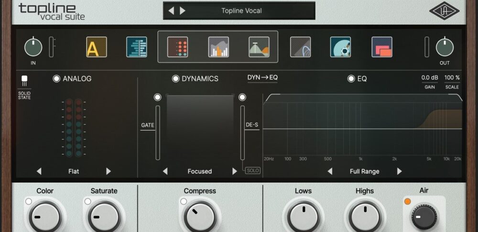Select previous Dynamics mode before Focused
This screenshot has height=232, width=478.
(165, 171)
